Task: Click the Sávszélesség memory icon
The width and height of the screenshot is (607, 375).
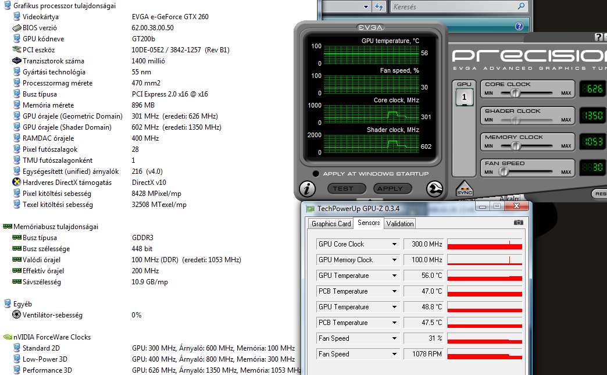Action: click(x=17, y=282)
